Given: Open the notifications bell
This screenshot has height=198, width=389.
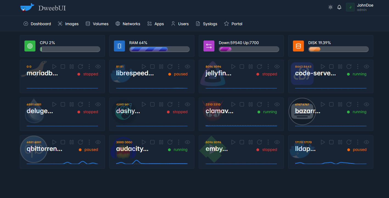Looking at the screenshot, I should tap(339, 7).
